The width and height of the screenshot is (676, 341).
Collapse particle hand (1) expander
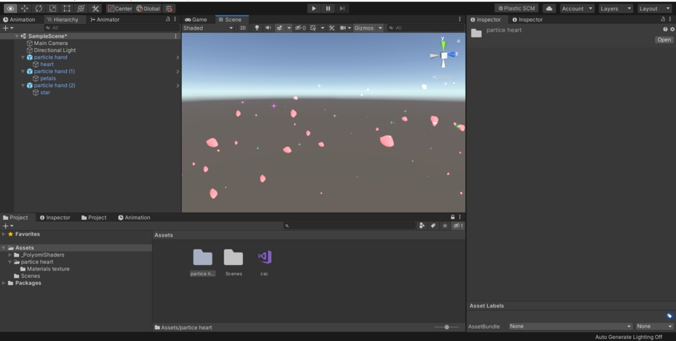[23, 71]
